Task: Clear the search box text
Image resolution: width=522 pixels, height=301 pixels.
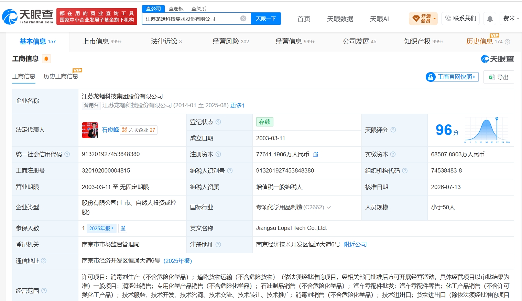Action: [x=243, y=19]
